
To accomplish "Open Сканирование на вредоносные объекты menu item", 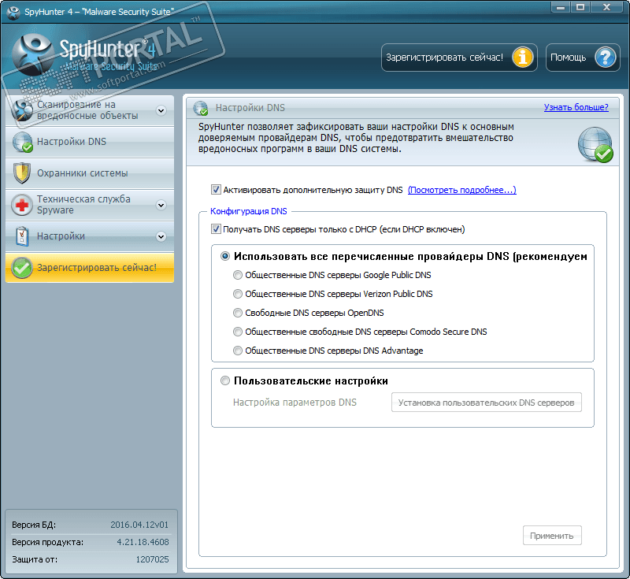I will [90, 110].
